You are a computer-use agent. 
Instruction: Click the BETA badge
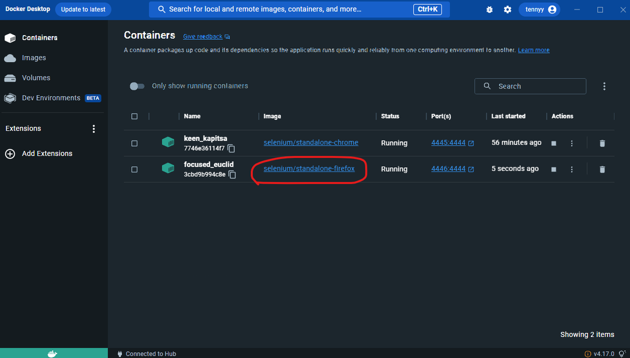(93, 98)
